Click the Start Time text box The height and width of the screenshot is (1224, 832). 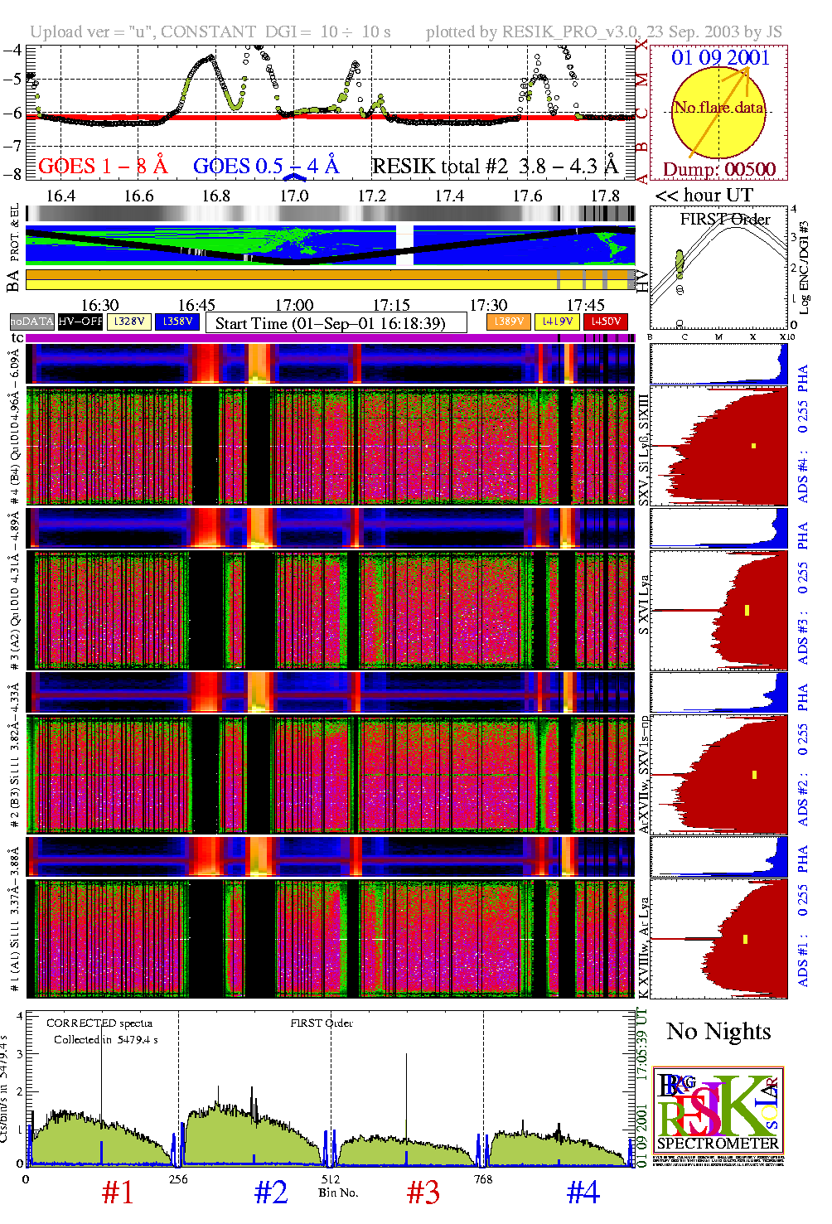point(330,323)
